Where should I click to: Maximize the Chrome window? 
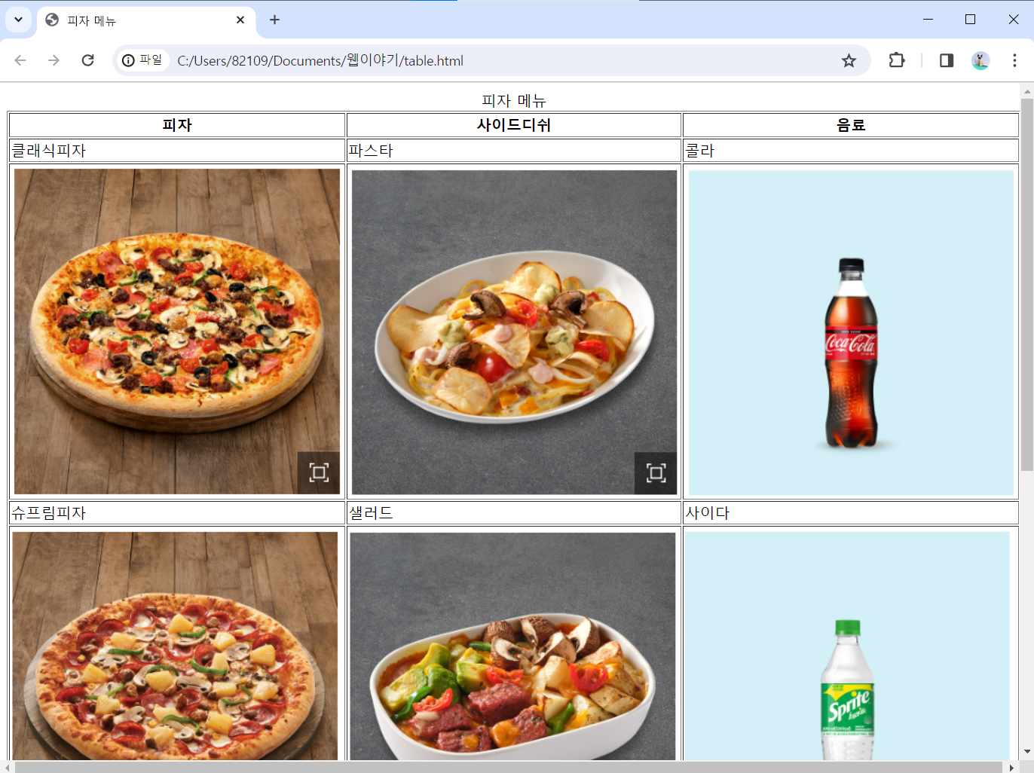(971, 20)
